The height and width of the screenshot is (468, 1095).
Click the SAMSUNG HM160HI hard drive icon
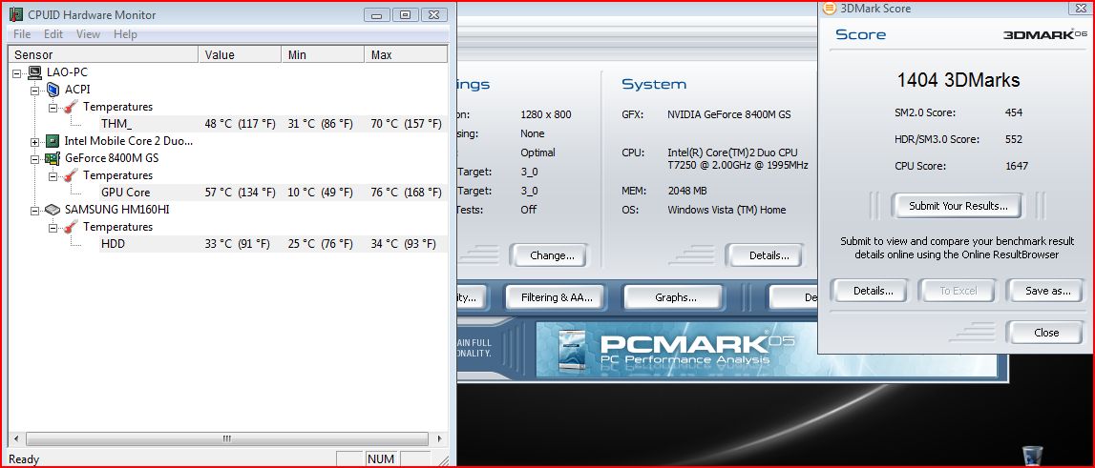point(53,210)
